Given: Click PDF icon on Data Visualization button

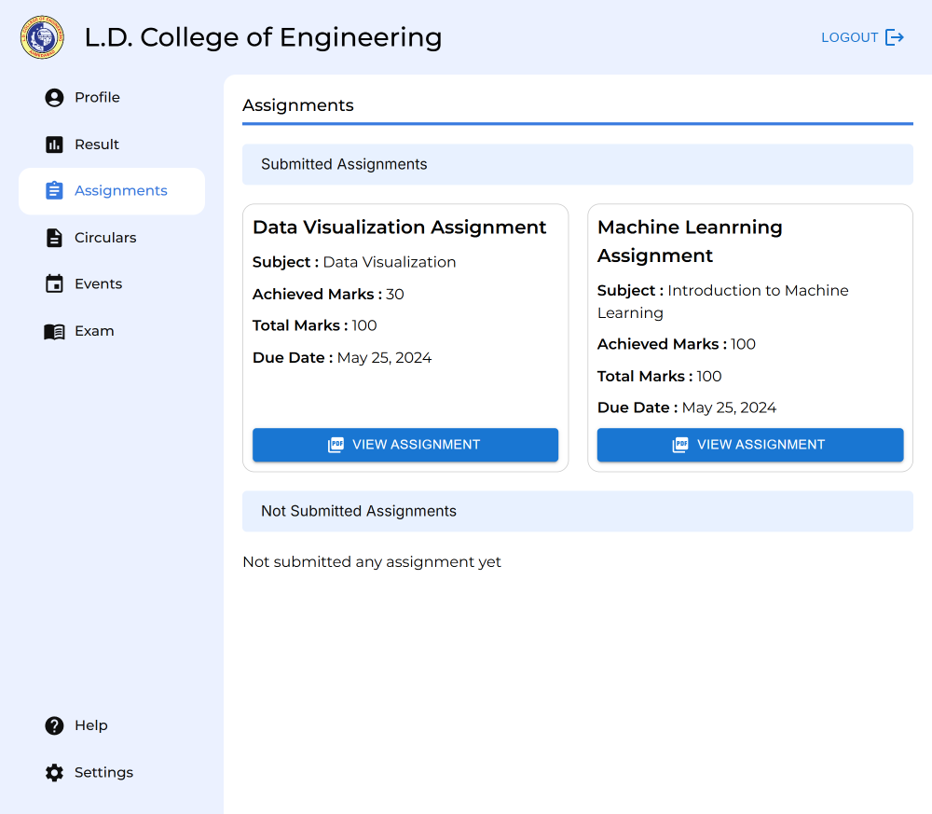Looking at the screenshot, I should 336,445.
